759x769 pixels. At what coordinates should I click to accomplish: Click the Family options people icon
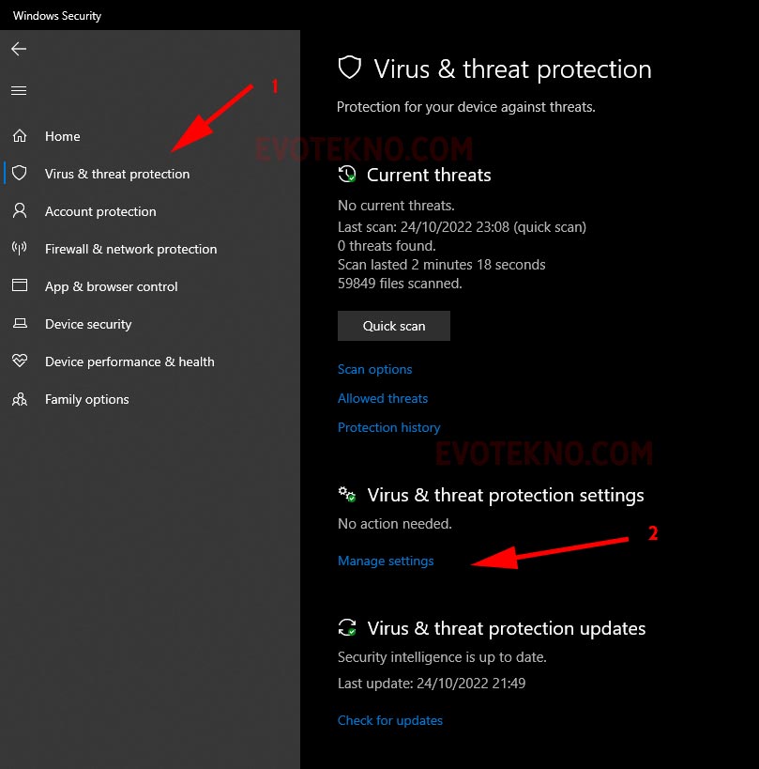pos(19,399)
